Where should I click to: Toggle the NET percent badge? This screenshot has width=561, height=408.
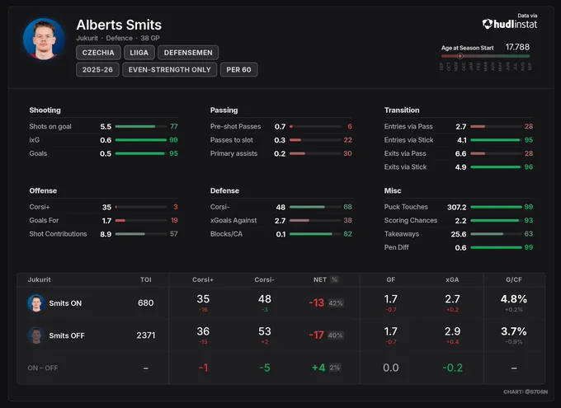(334, 279)
